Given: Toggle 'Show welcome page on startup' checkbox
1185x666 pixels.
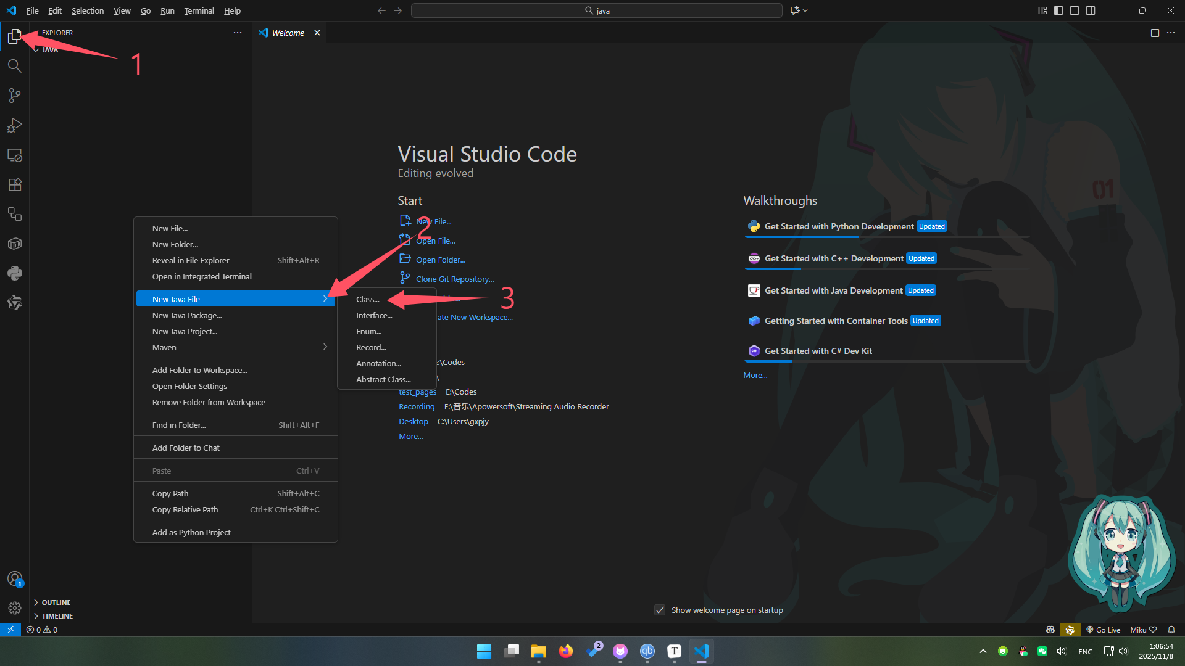Looking at the screenshot, I should 660,610.
